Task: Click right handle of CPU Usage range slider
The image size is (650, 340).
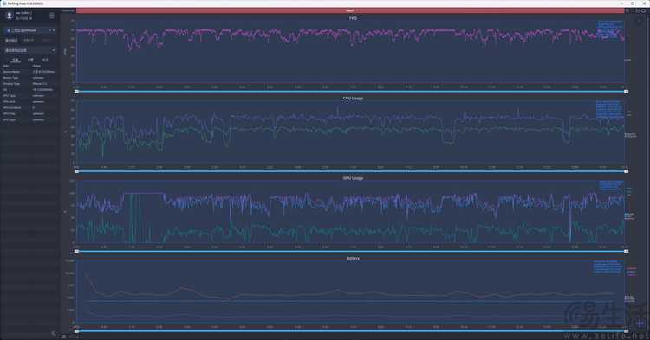Action: pyautogui.click(x=626, y=171)
